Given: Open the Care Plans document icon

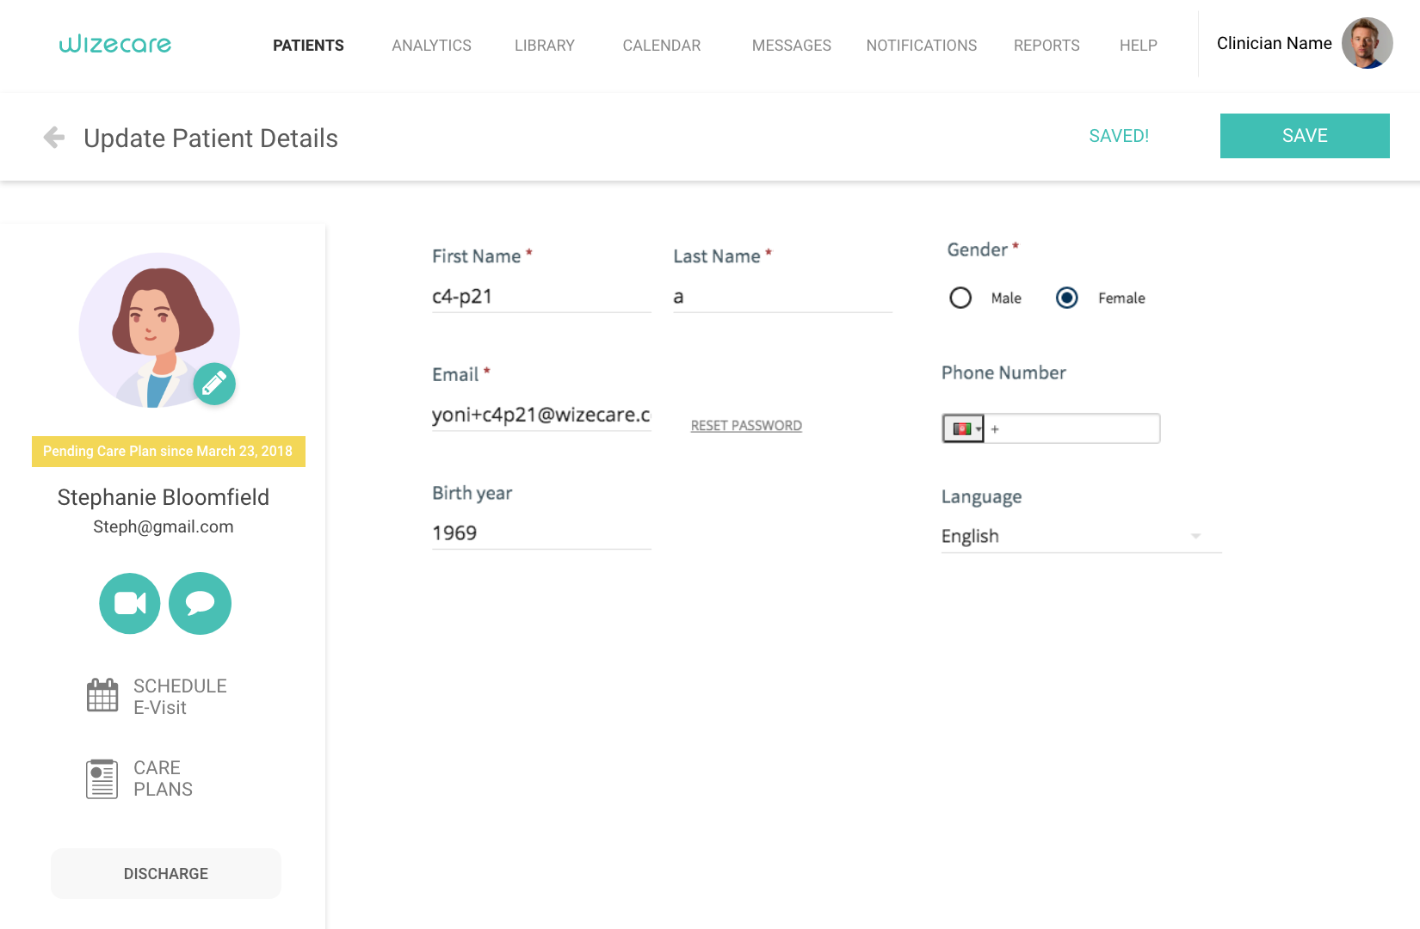Looking at the screenshot, I should coord(102,778).
